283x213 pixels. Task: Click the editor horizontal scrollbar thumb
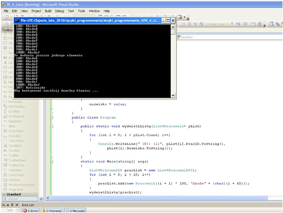click(x=159, y=198)
